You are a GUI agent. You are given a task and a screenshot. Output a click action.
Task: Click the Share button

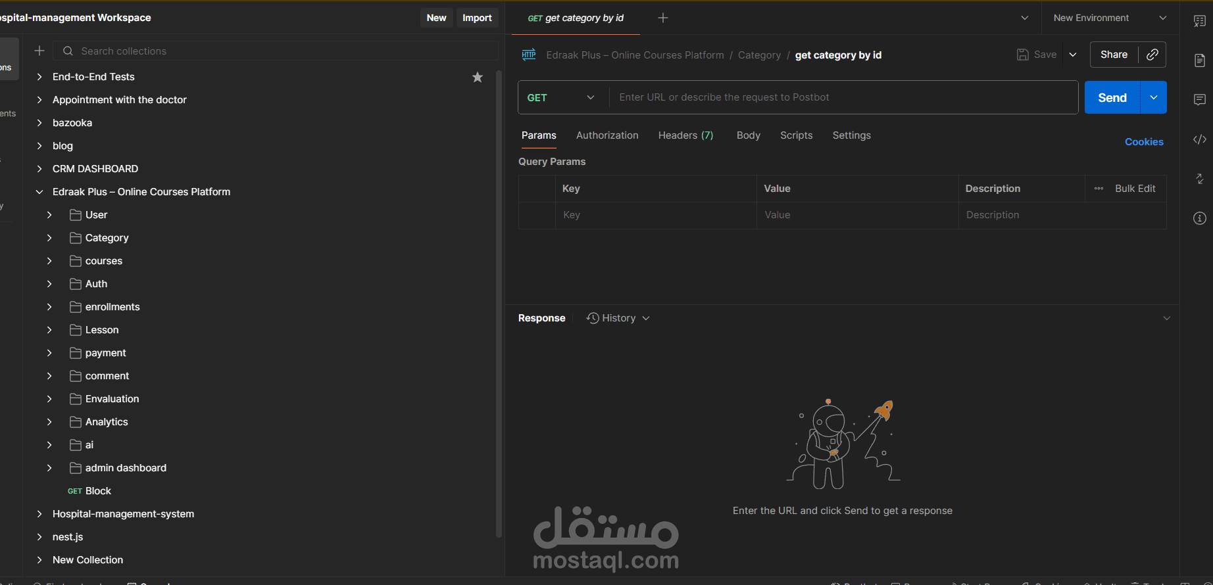[1114, 55]
